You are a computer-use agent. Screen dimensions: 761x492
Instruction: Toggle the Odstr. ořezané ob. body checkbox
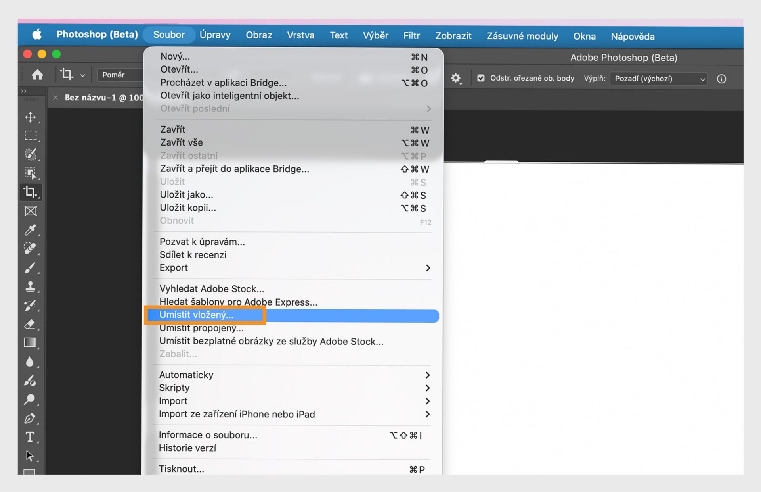coord(481,78)
